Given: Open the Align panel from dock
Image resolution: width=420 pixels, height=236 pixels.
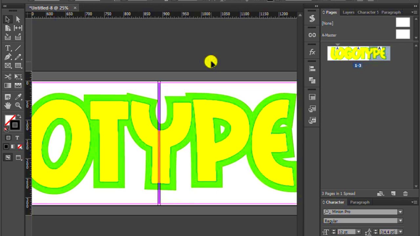Looking at the screenshot, I should point(312,69).
